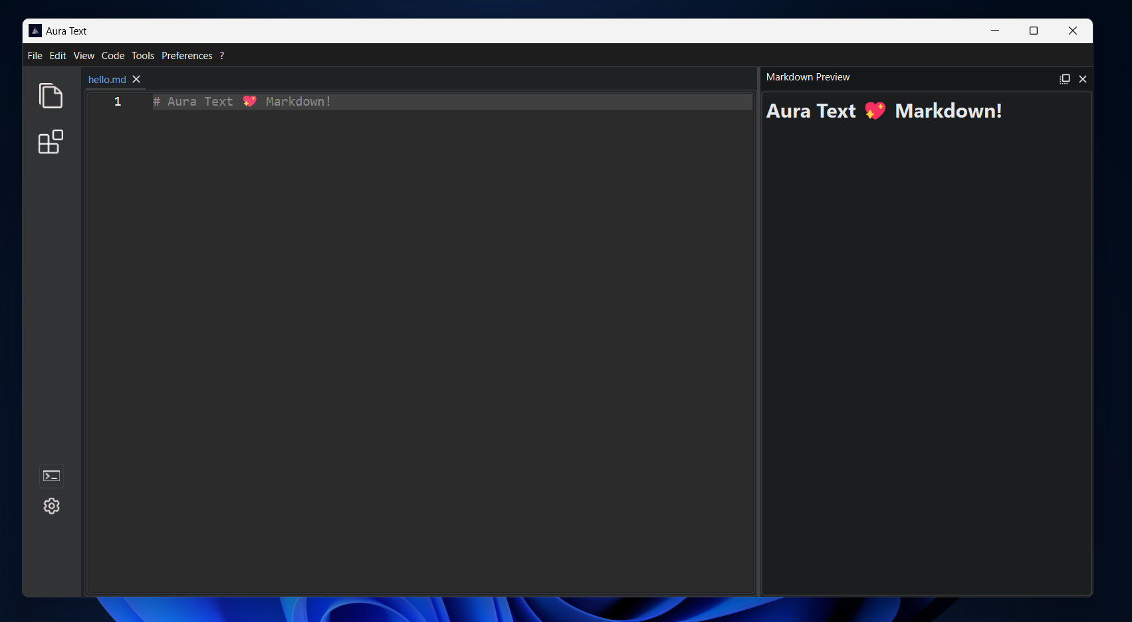The height and width of the screenshot is (622, 1132).
Task: Undock the Markdown Preview panel
Action: pyautogui.click(x=1064, y=78)
